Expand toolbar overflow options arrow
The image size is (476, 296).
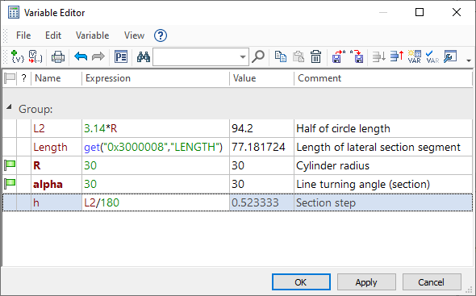[x=469, y=60]
